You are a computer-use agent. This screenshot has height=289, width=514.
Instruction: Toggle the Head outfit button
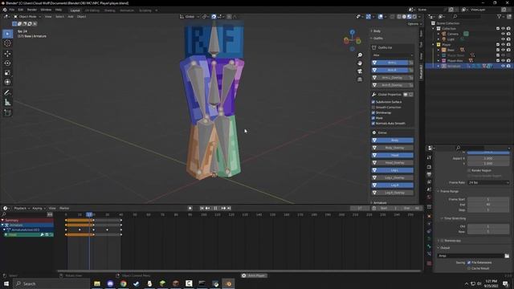click(393, 155)
